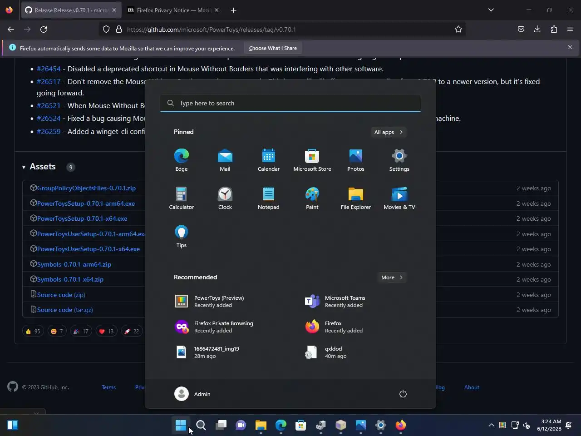581x436 pixels.
Task: Open taskbar Search icon
Action: [201, 425]
